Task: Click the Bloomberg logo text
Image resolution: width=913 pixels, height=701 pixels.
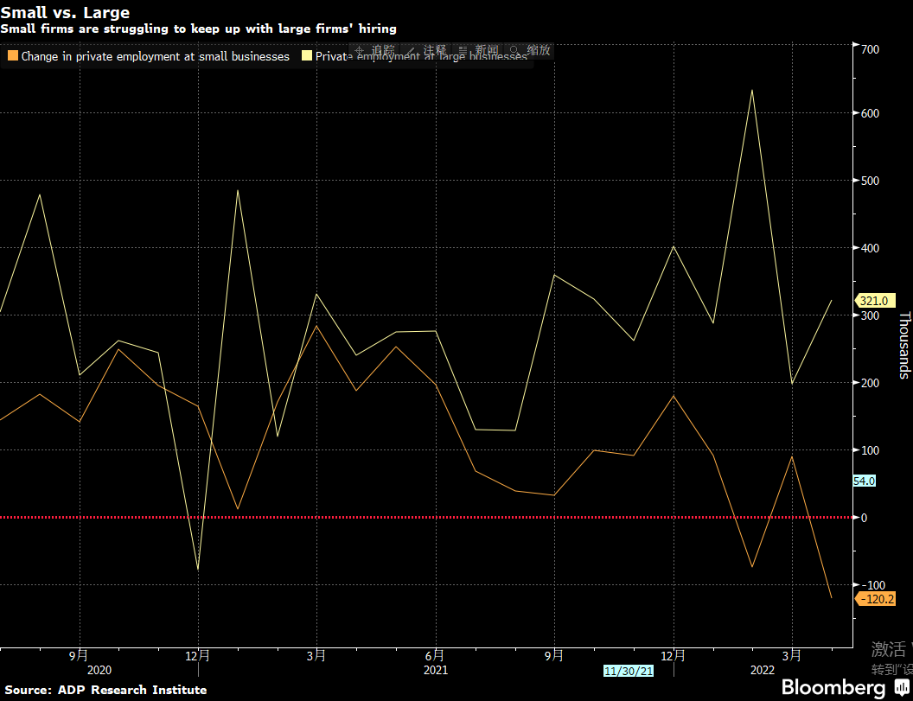Action: click(833, 687)
